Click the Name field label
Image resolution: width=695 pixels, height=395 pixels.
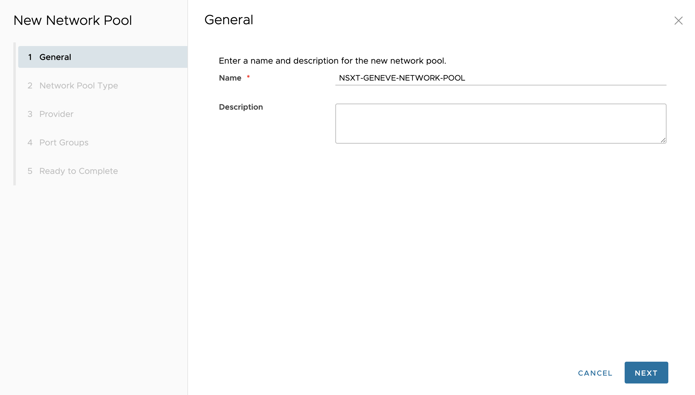click(230, 78)
